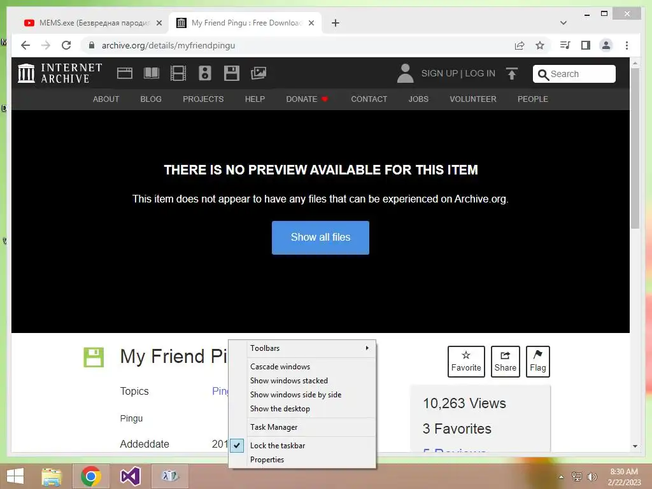Click the green software item icon
The image size is (652, 489).
pyautogui.click(x=94, y=357)
